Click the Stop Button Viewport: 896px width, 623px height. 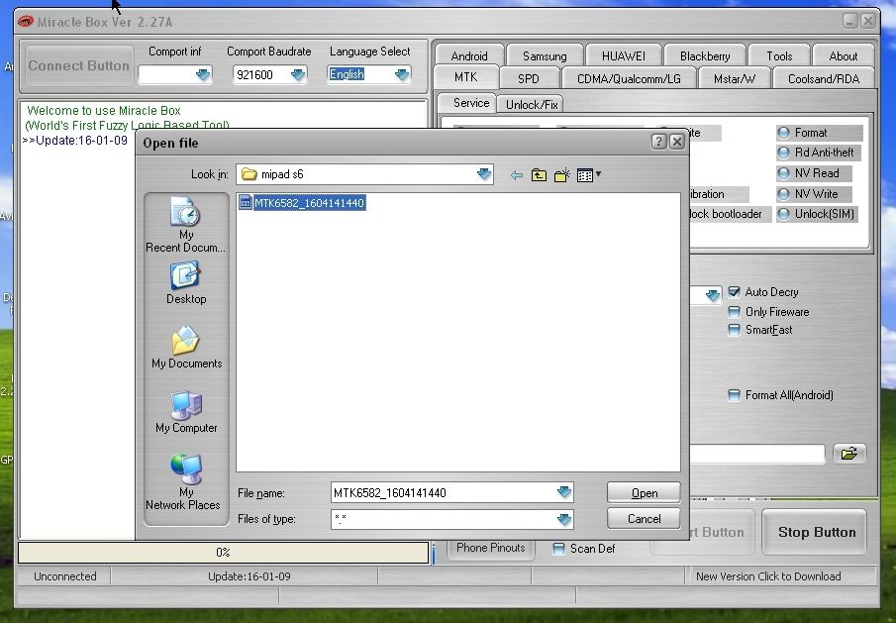pyautogui.click(x=816, y=532)
